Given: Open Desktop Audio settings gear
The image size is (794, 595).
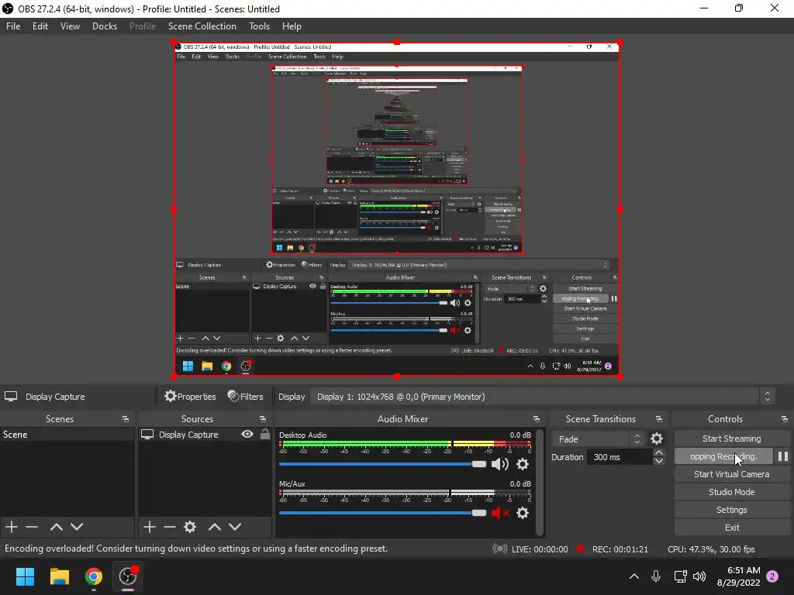Looking at the screenshot, I should click(523, 464).
